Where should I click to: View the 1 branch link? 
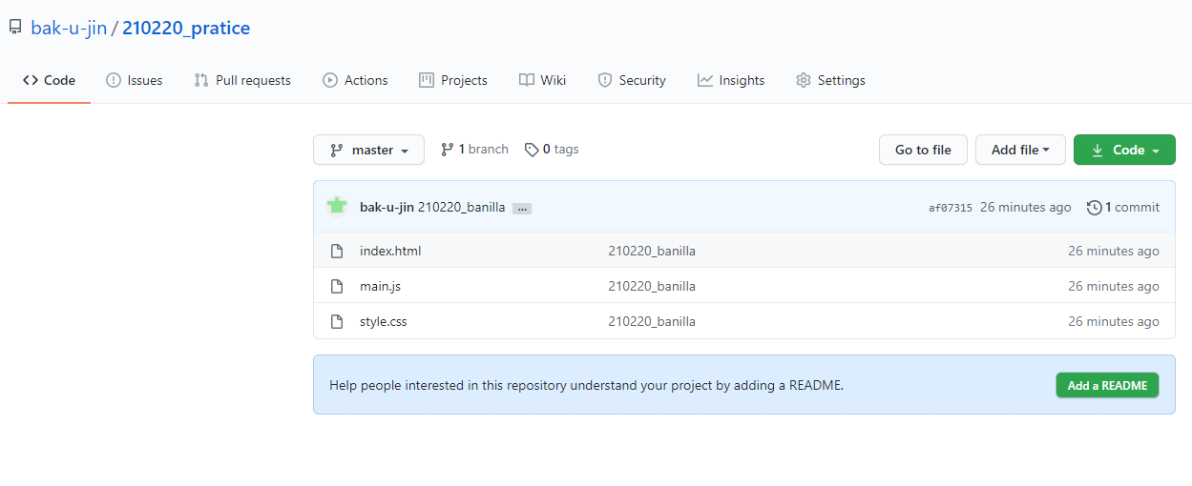(474, 150)
